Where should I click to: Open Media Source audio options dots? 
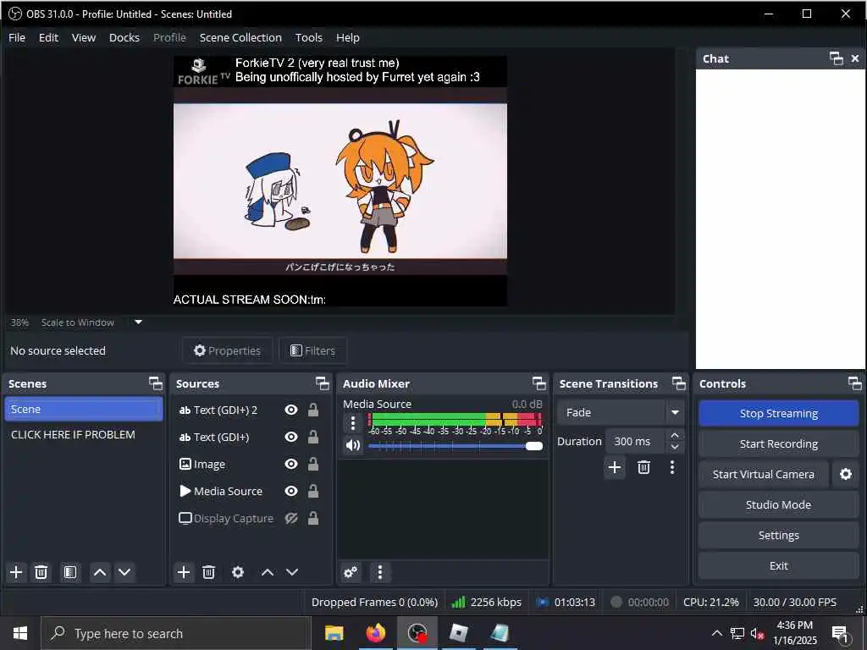[353, 423]
